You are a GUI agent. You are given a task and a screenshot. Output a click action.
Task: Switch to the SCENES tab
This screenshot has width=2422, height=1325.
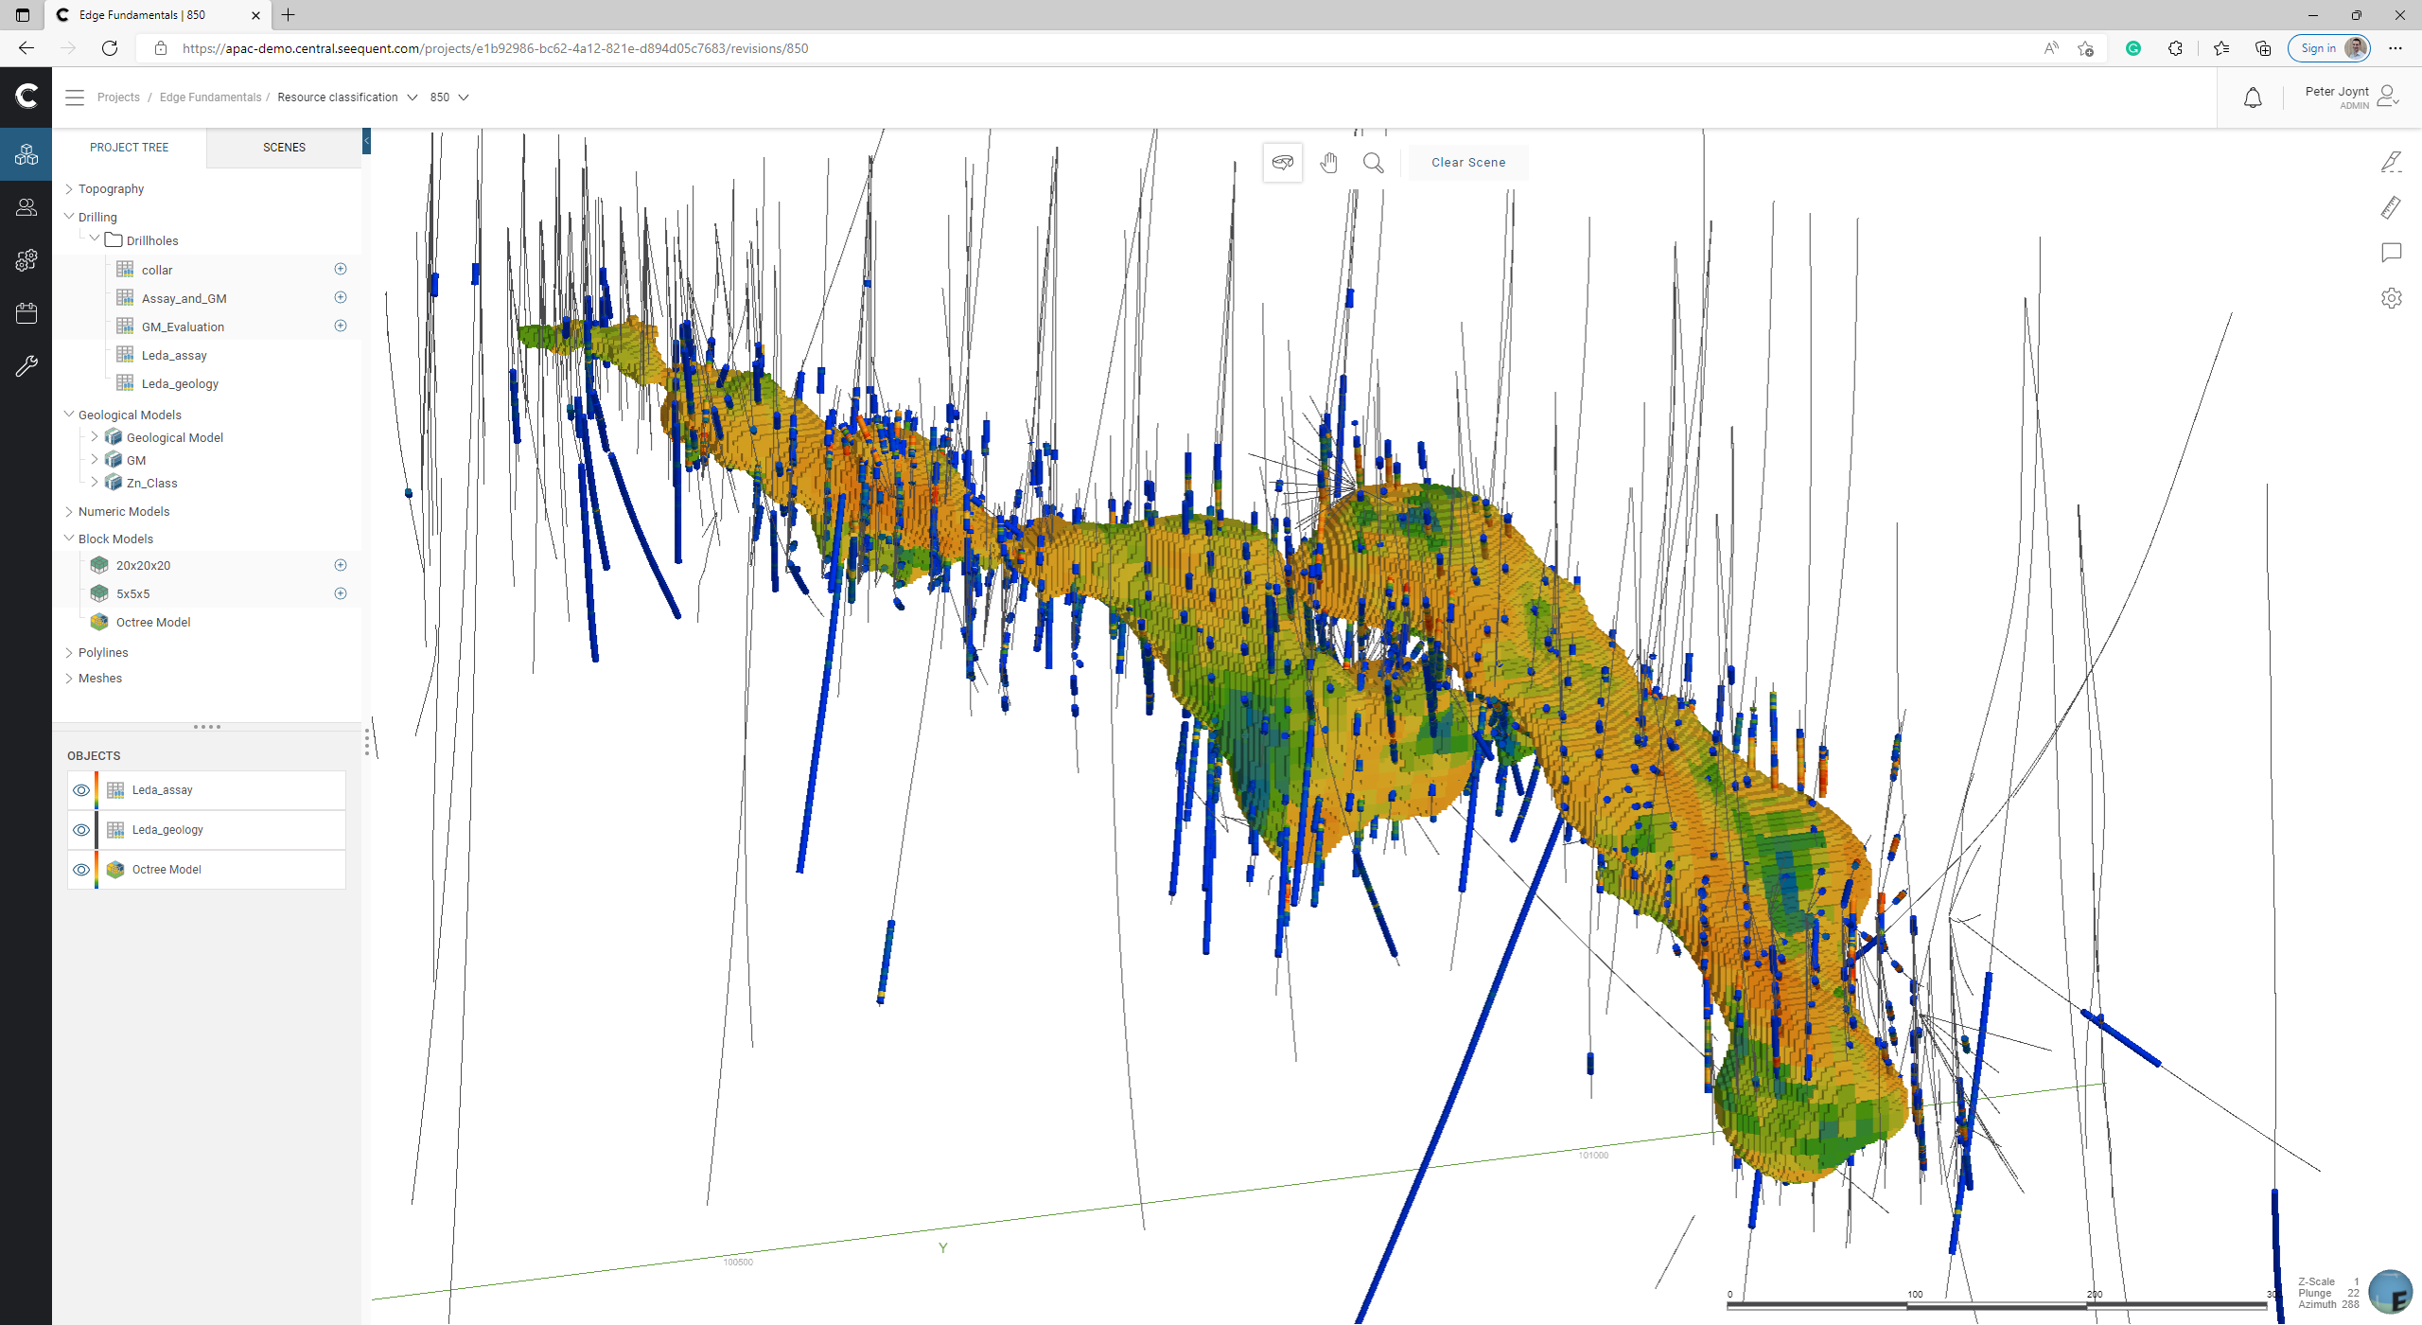point(284,148)
